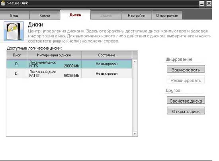Click the greyed-out Задачи tab
The image size is (219, 161).
coord(106,16)
